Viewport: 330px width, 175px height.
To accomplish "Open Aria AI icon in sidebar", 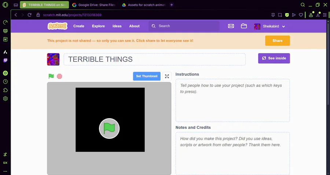I will [5, 52].
